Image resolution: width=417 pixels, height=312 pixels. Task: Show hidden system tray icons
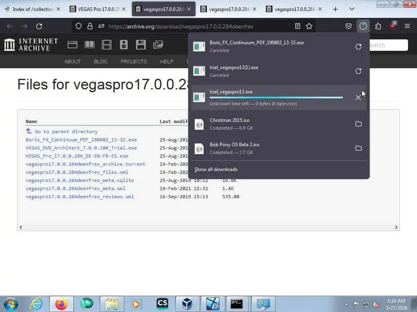click(346, 304)
